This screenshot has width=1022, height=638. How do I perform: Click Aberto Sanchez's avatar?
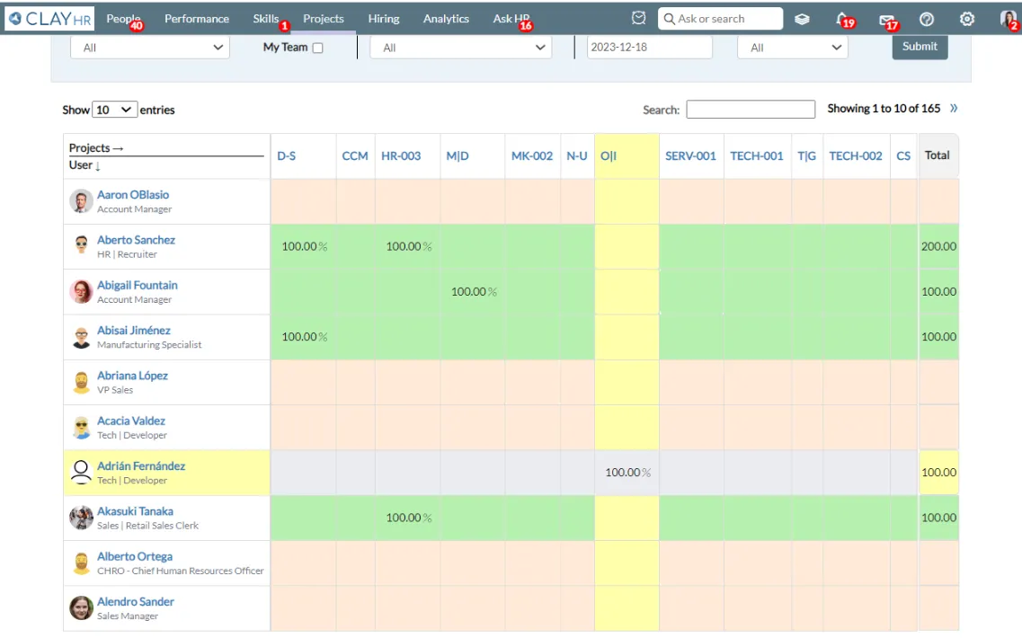tap(82, 246)
